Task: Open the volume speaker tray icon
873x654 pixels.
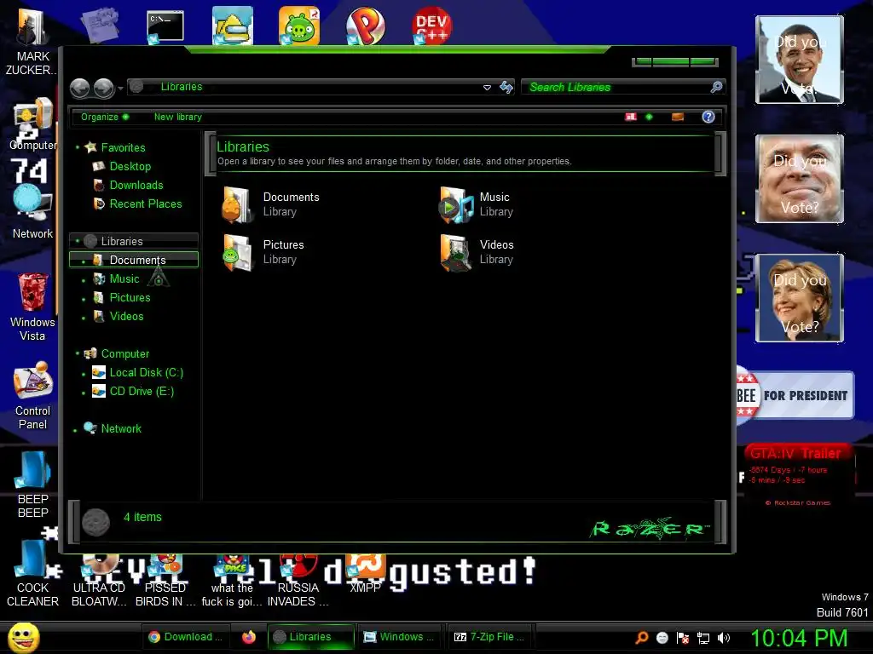Action: coord(724,638)
